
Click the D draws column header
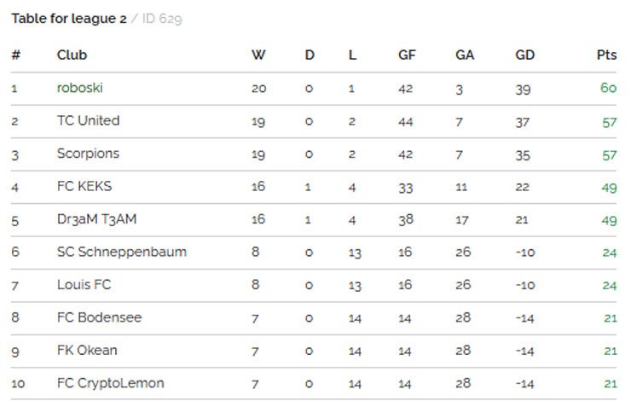click(x=310, y=55)
